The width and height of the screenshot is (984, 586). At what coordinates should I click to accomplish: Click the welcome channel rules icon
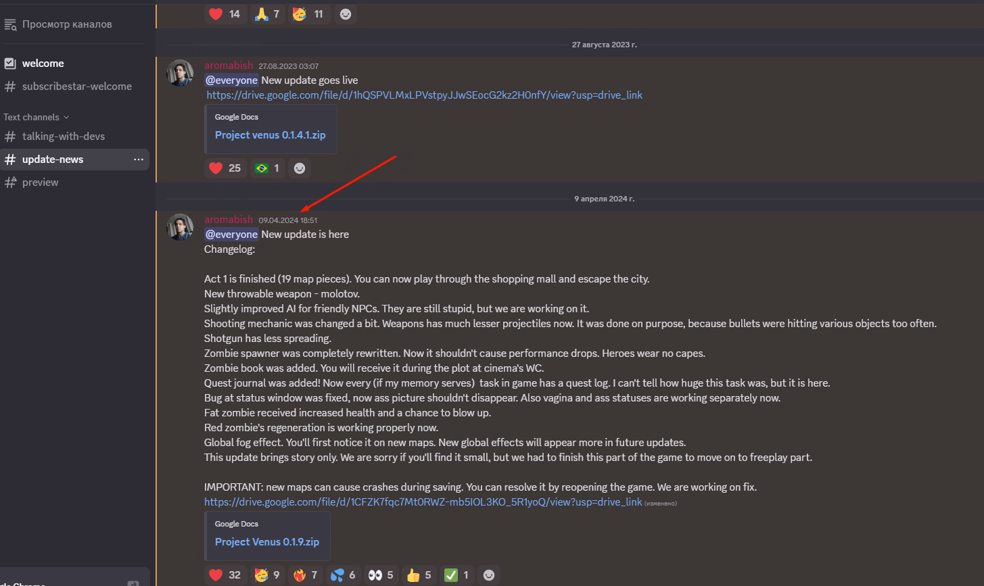click(x=10, y=64)
